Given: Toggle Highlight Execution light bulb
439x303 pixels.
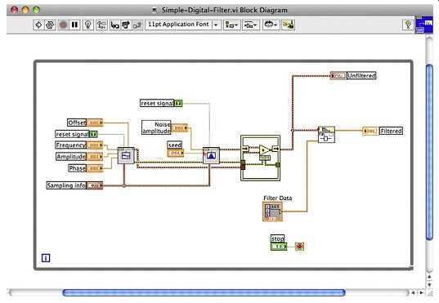Looking at the screenshot, I should tap(88, 25).
